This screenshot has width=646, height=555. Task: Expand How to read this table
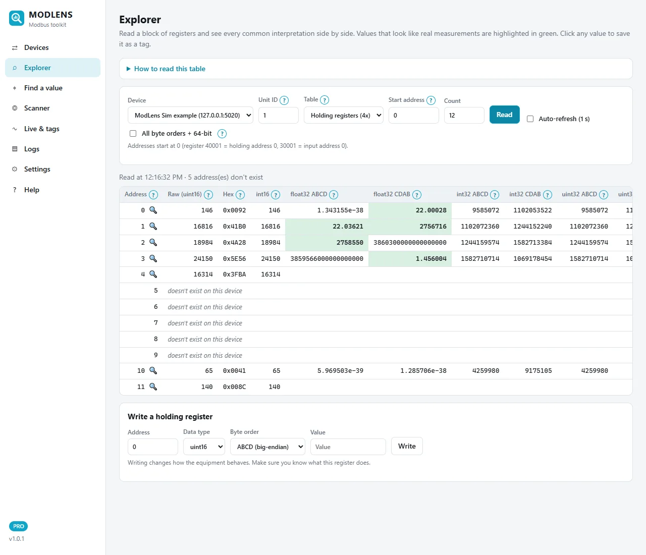pyautogui.click(x=170, y=69)
